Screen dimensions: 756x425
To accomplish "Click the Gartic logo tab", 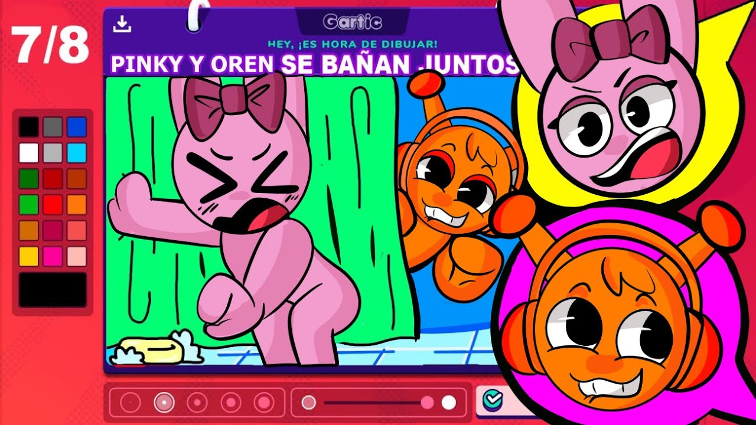I will pyautogui.click(x=353, y=22).
